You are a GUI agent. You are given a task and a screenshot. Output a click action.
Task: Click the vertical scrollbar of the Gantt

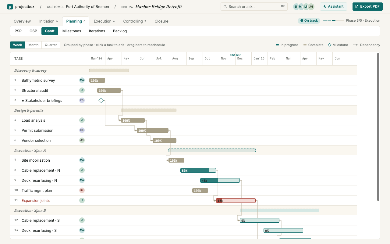click(378, 127)
